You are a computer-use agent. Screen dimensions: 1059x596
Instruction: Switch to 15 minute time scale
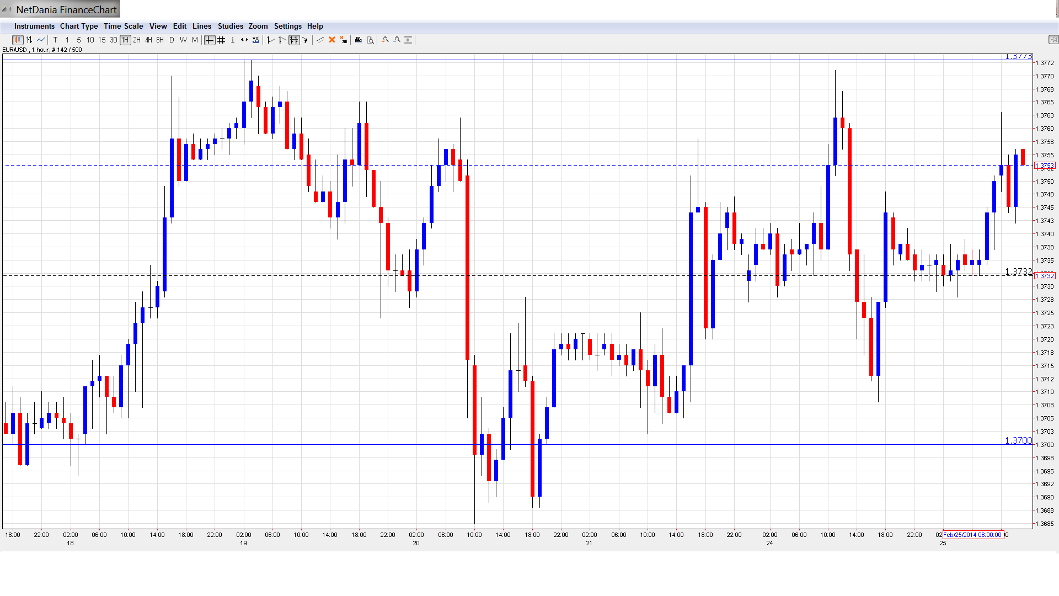[101, 40]
